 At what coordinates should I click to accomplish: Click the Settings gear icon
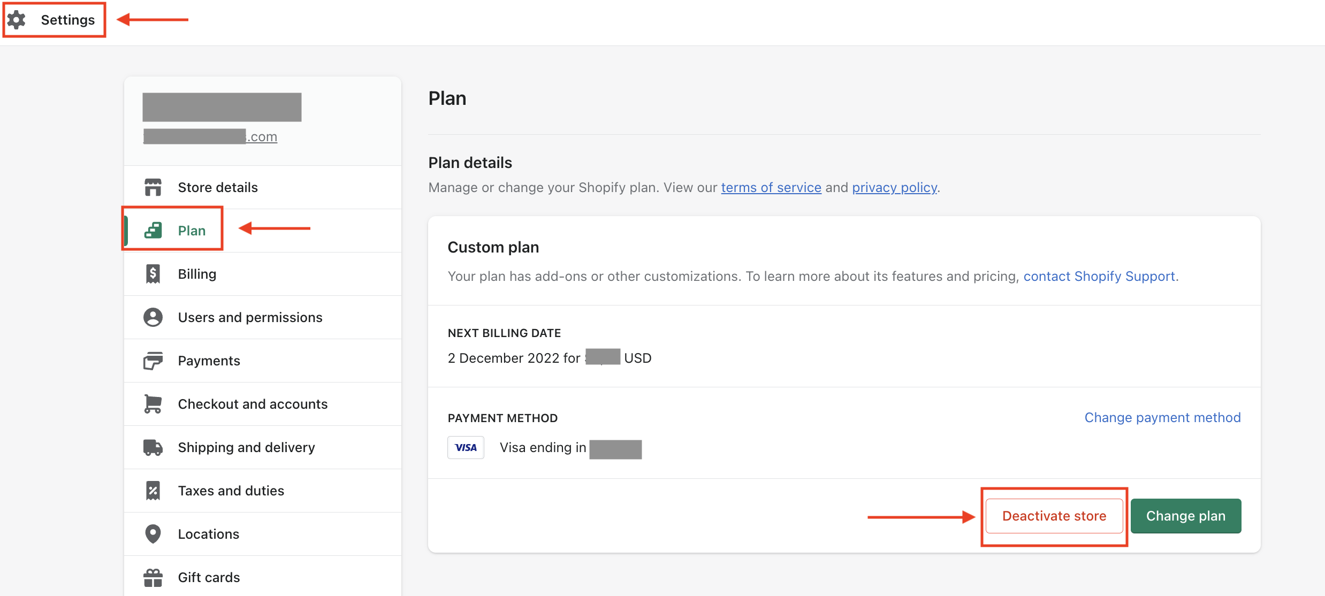click(x=17, y=20)
